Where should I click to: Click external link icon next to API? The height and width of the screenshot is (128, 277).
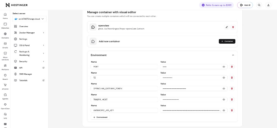coord(44,68)
